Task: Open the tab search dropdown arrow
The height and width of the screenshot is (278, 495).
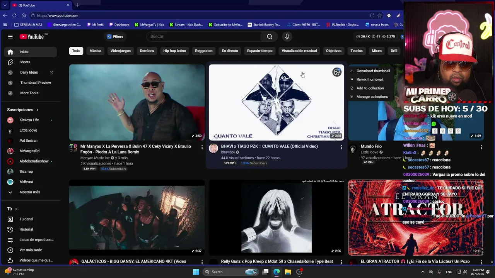Action: point(5,5)
